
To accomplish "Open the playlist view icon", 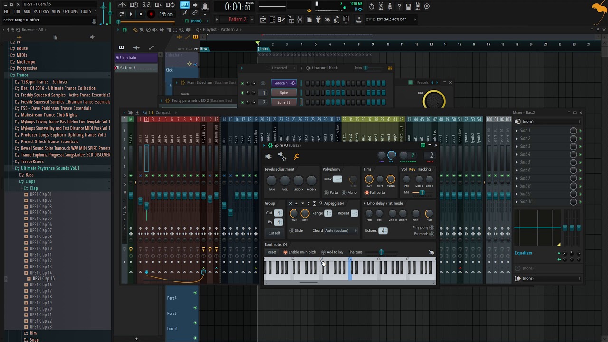I will pyautogui.click(x=263, y=19).
